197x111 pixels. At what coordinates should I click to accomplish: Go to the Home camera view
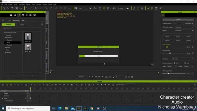pos(94,8)
